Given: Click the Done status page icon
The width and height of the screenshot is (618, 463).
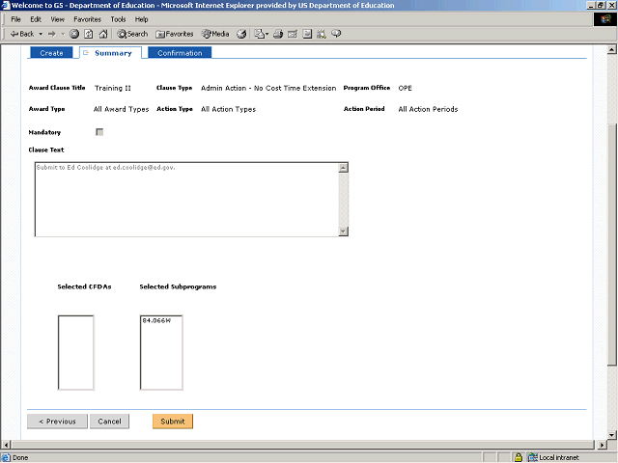Looking at the screenshot, I should (x=6, y=457).
